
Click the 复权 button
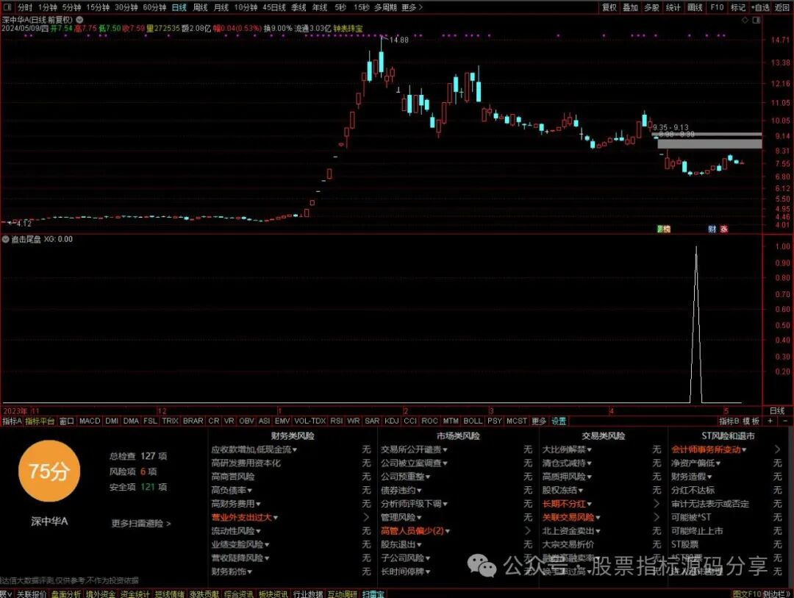tap(609, 7)
